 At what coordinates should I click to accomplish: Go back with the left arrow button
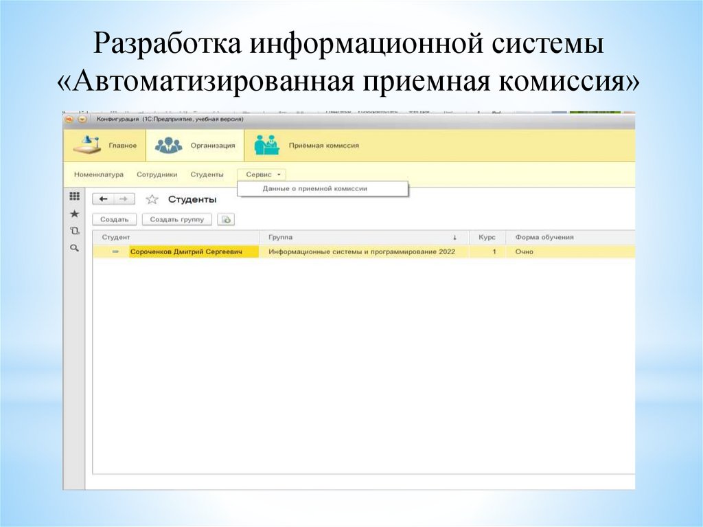click(103, 199)
